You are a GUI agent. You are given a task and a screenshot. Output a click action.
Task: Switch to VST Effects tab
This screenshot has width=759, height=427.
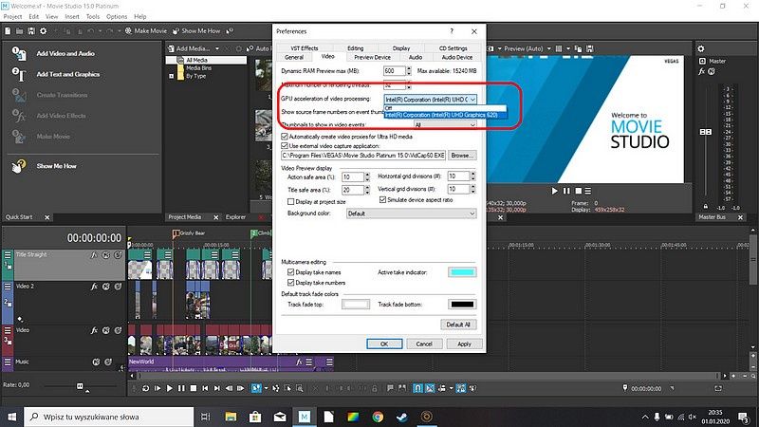305,48
